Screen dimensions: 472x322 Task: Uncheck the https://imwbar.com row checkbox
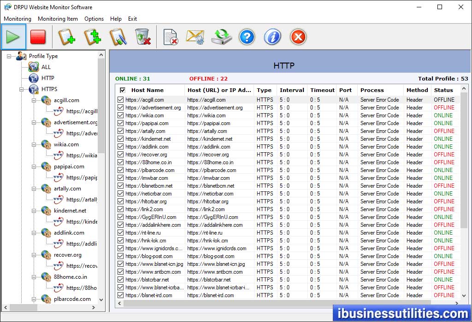(121, 178)
